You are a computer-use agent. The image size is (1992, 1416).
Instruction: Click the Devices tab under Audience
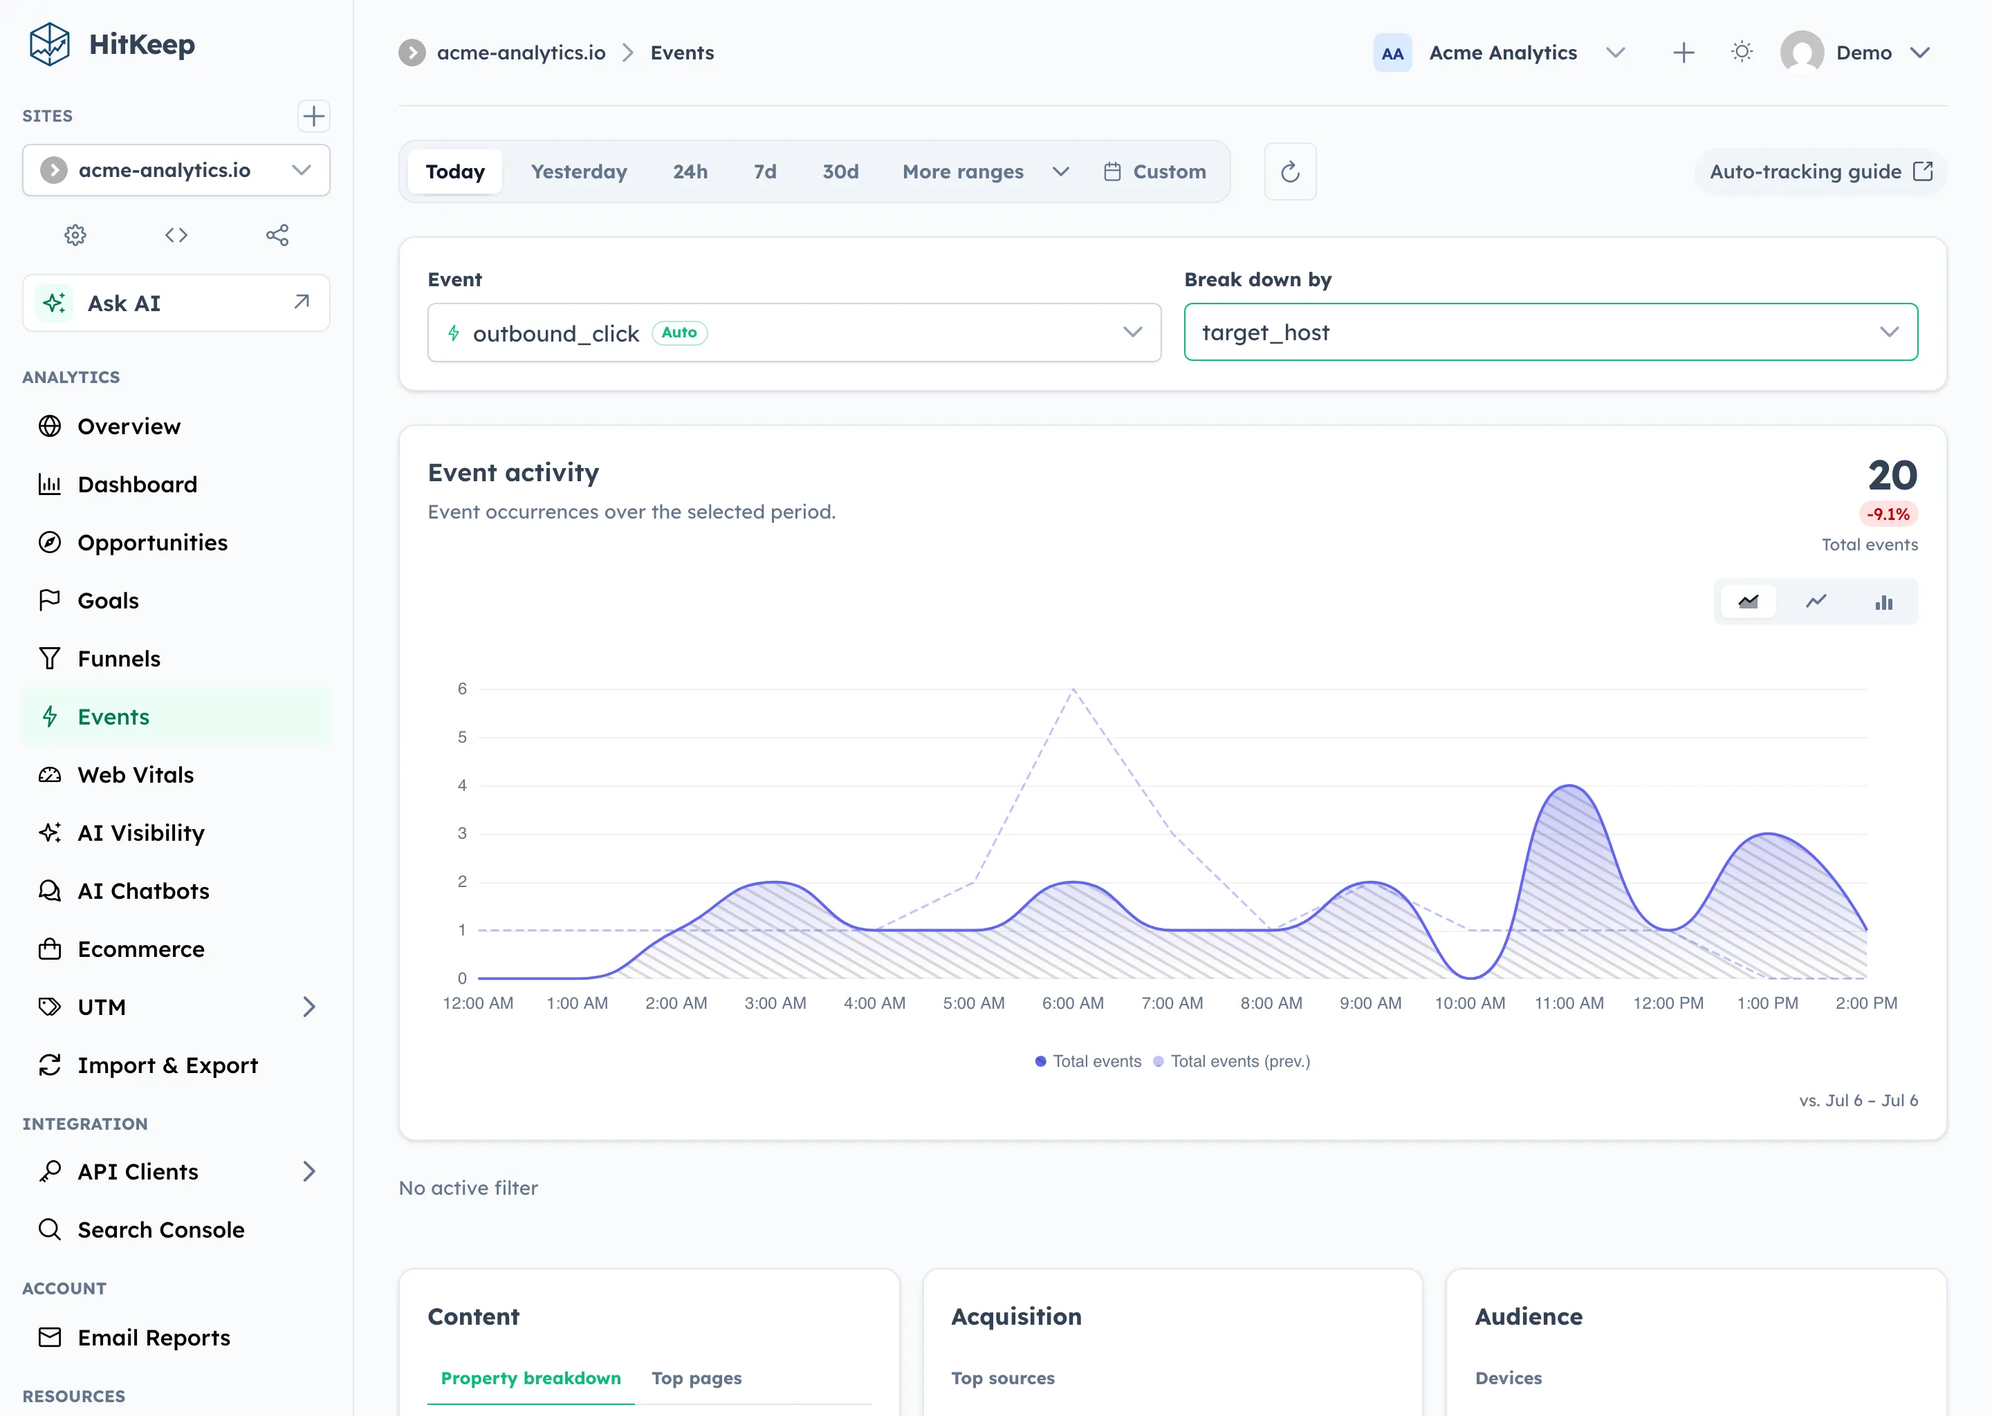[x=1508, y=1379]
